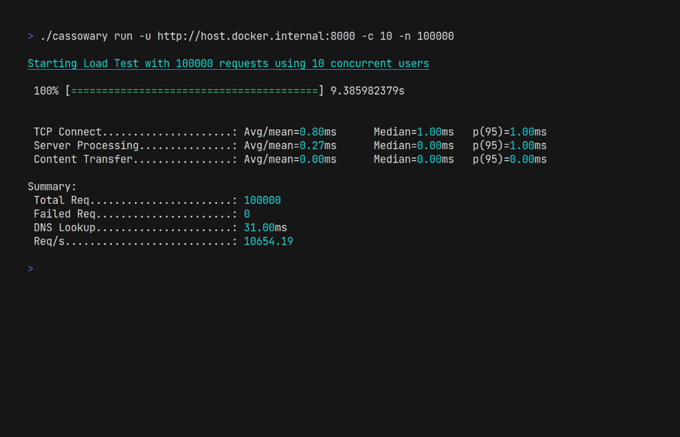Click the Server Processing row label
Viewport: 680px width, 437px height.
coord(86,146)
